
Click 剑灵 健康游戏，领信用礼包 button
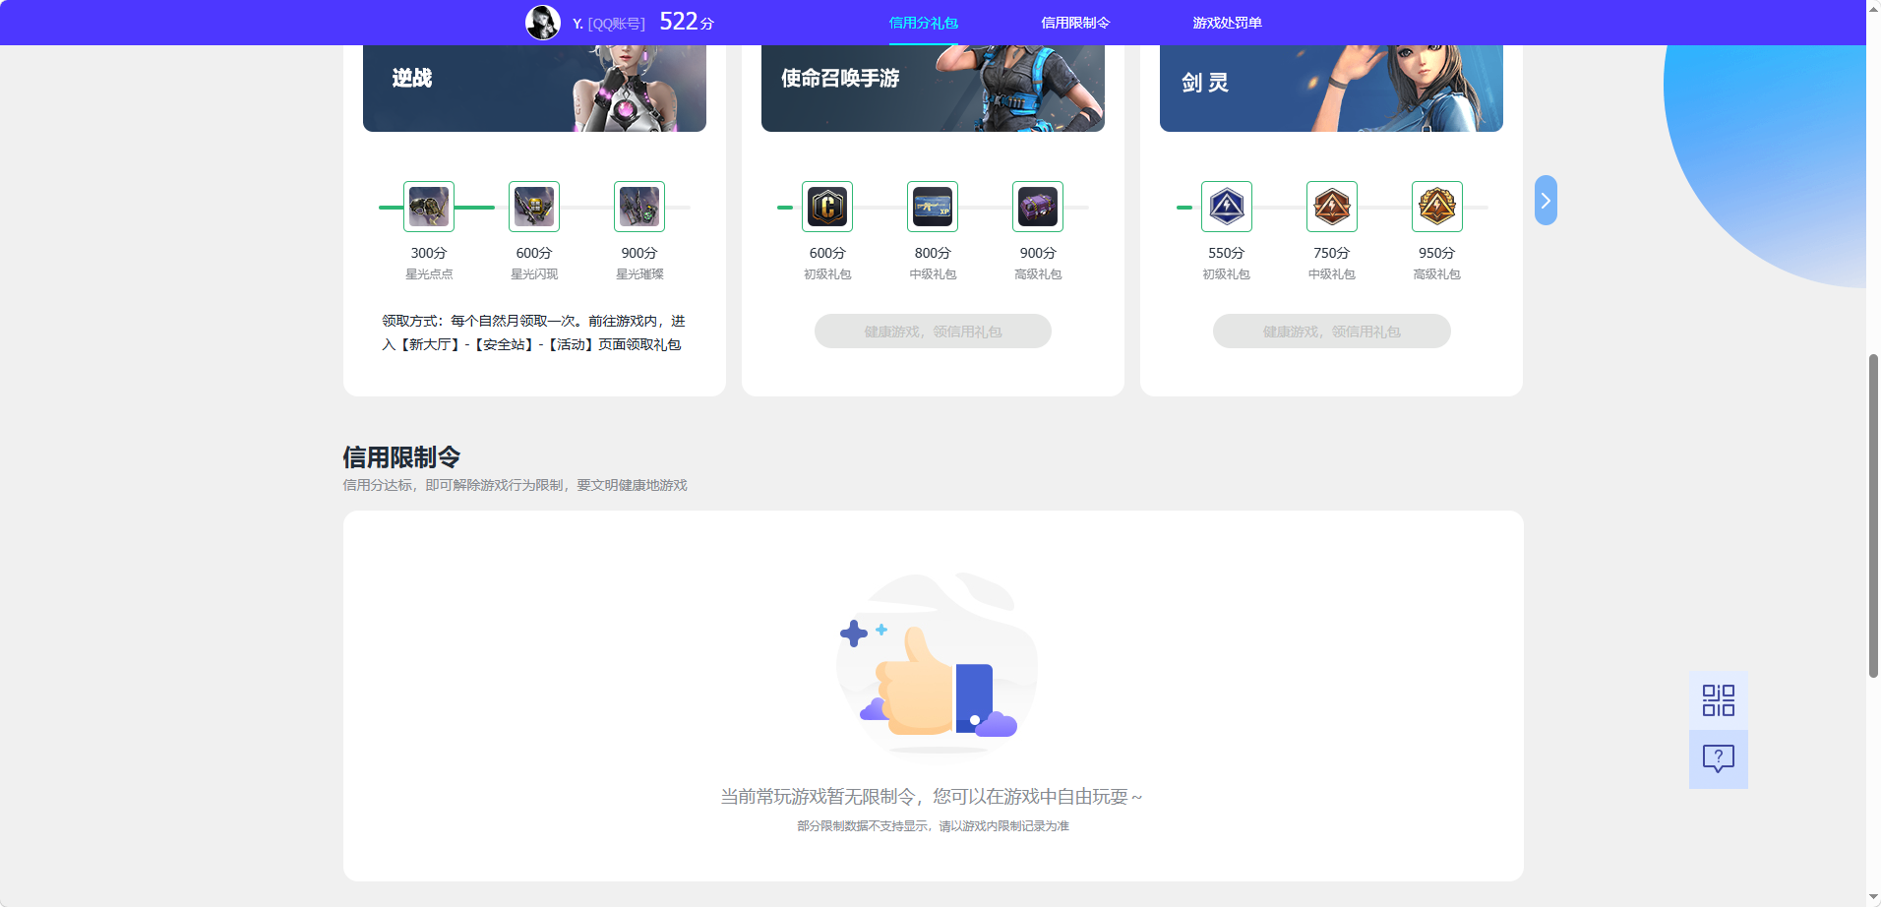pyautogui.click(x=1332, y=332)
